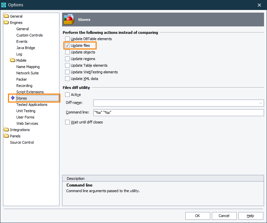The width and height of the screenshot is (267, 223).
Task: Uncheck the Update files checkbox
Action: 67,45
